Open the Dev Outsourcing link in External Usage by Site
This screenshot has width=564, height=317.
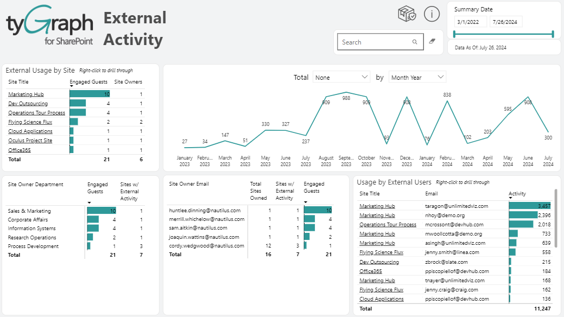pyautogui.click(x=28, y=104)
